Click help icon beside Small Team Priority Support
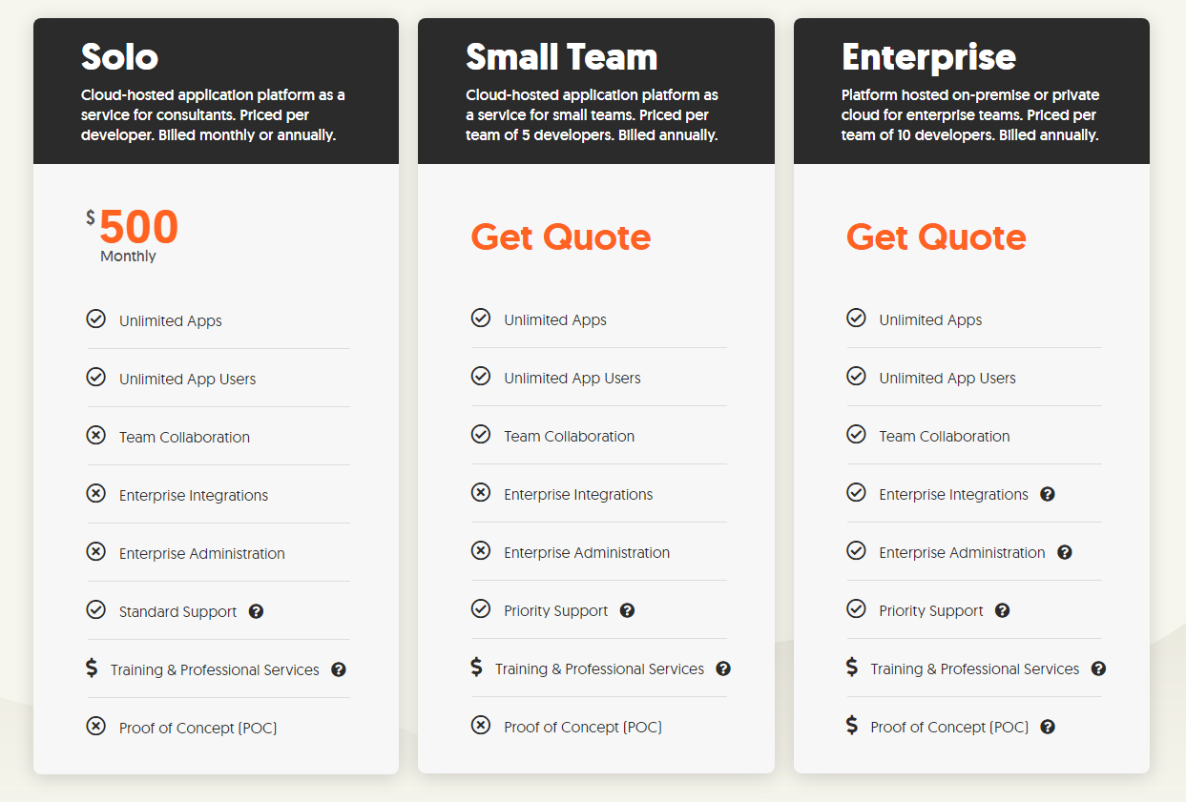 coord(627,610)
